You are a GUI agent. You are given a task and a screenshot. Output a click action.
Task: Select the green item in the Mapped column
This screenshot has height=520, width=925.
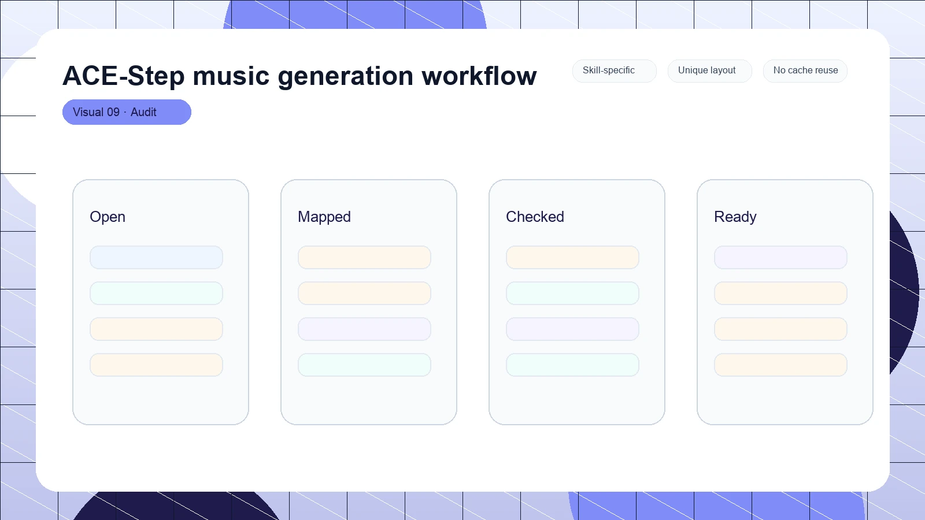[364, 365]
